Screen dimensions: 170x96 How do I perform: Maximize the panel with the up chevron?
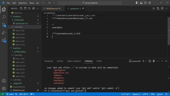[x=162, y=61]
